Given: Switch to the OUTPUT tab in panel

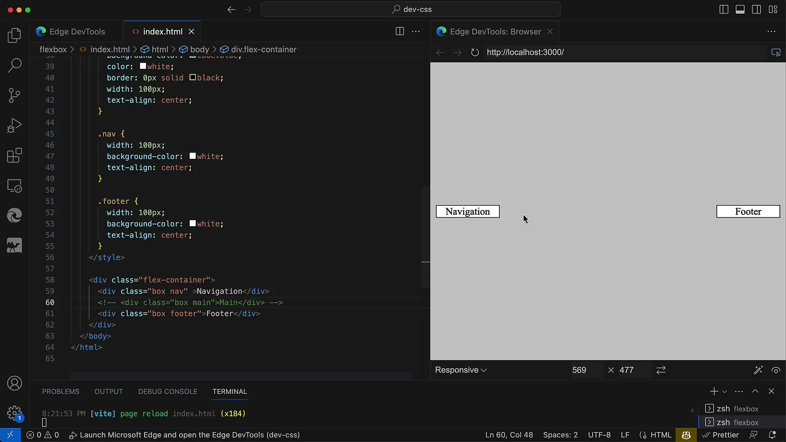Looking at the screenshot, I should coord(108,391).
